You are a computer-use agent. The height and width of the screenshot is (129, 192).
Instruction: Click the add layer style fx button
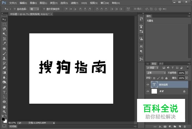click(160, 127)
